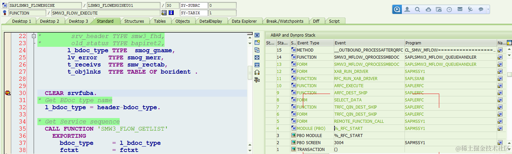512x154 pixels.
Task: Click the gear icon beside the FUNCTION field
Action: [5, 13]
